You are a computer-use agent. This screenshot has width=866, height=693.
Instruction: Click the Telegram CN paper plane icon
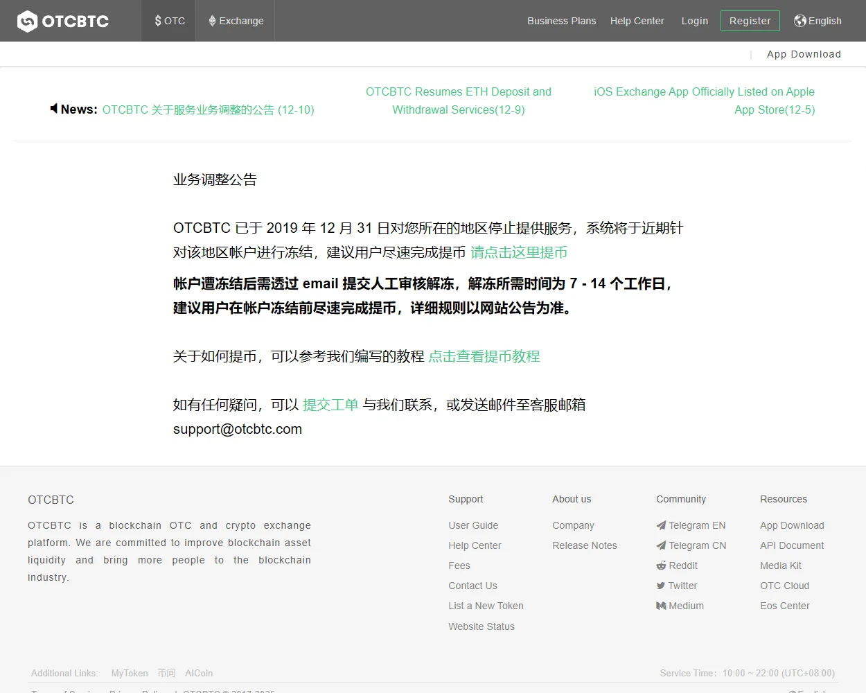[661, 545]
